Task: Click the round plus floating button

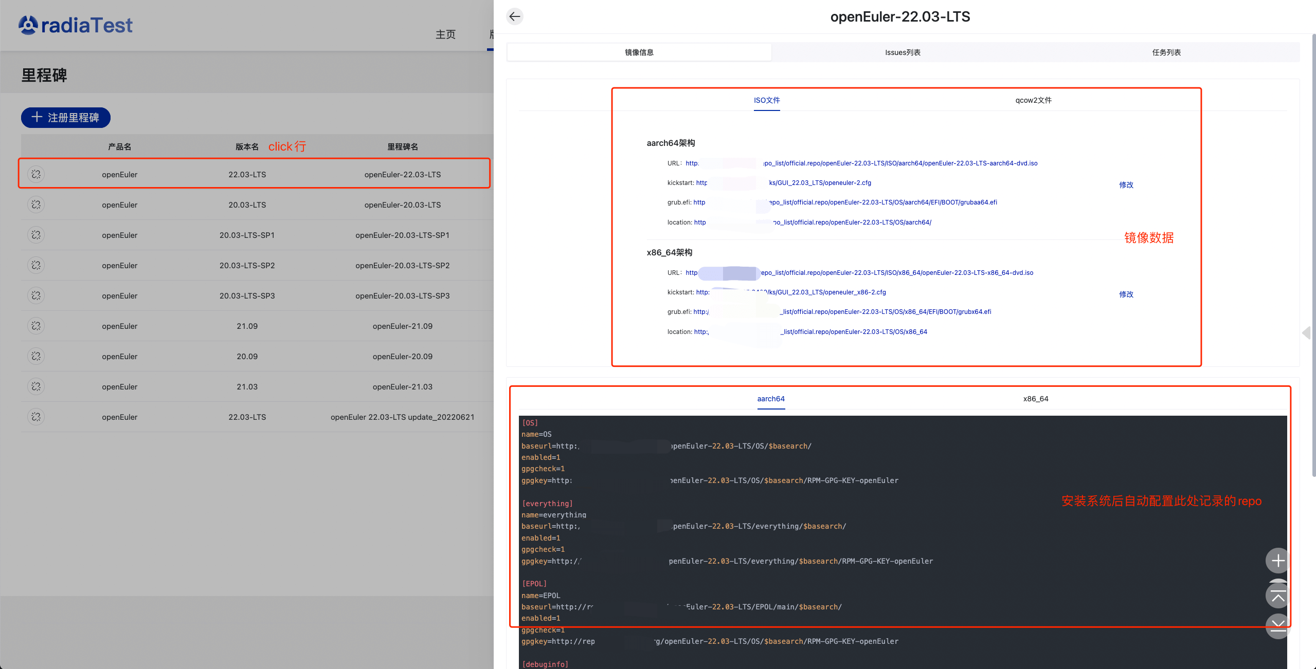Action: [x=1277, y=561]
